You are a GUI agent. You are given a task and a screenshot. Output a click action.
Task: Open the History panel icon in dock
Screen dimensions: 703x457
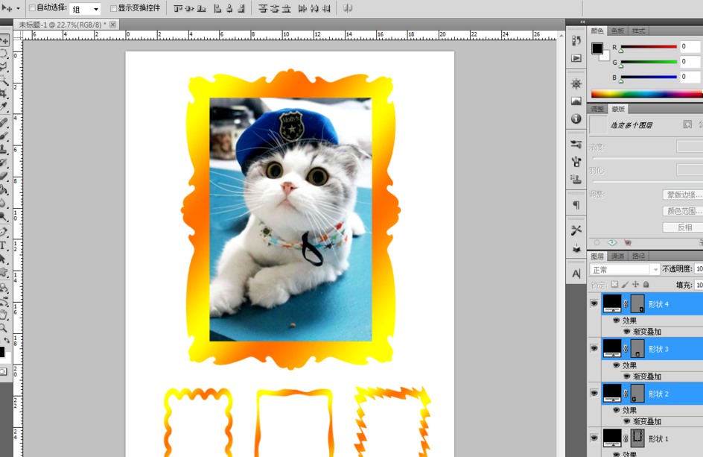click(x=576, y=41)
